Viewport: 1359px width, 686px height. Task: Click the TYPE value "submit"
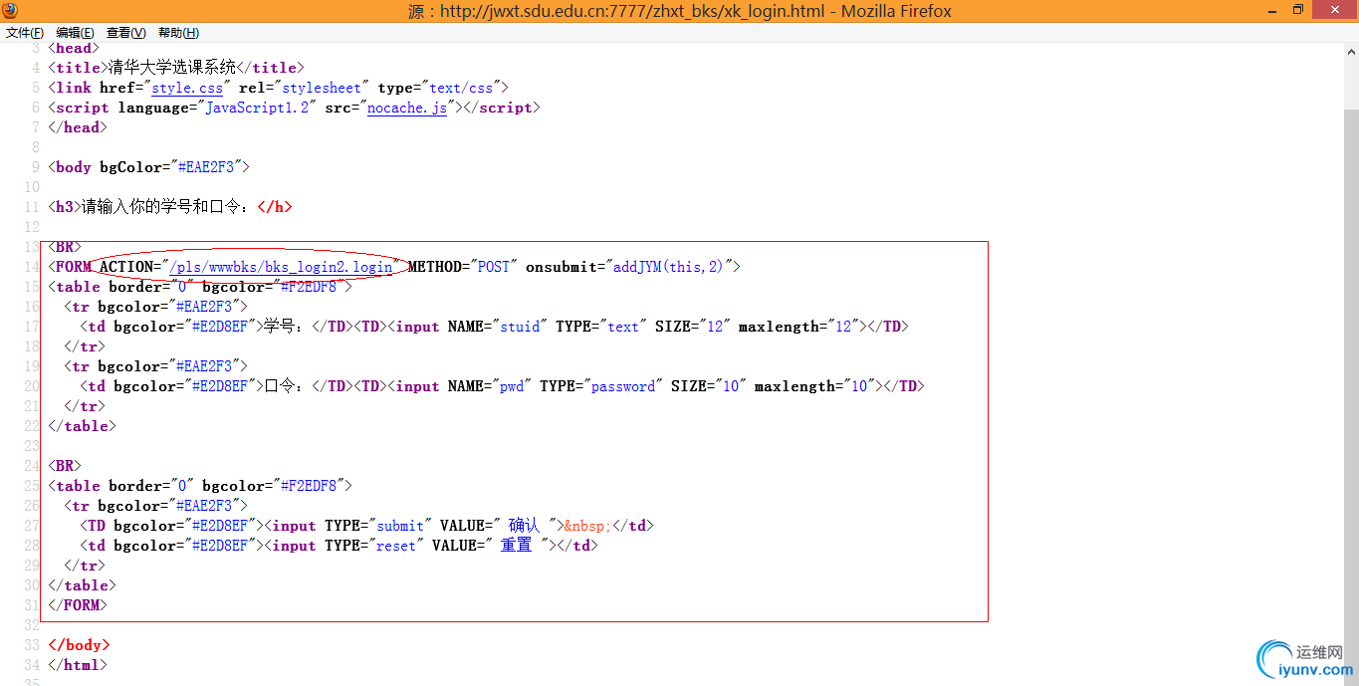click(x=400, y=526)
